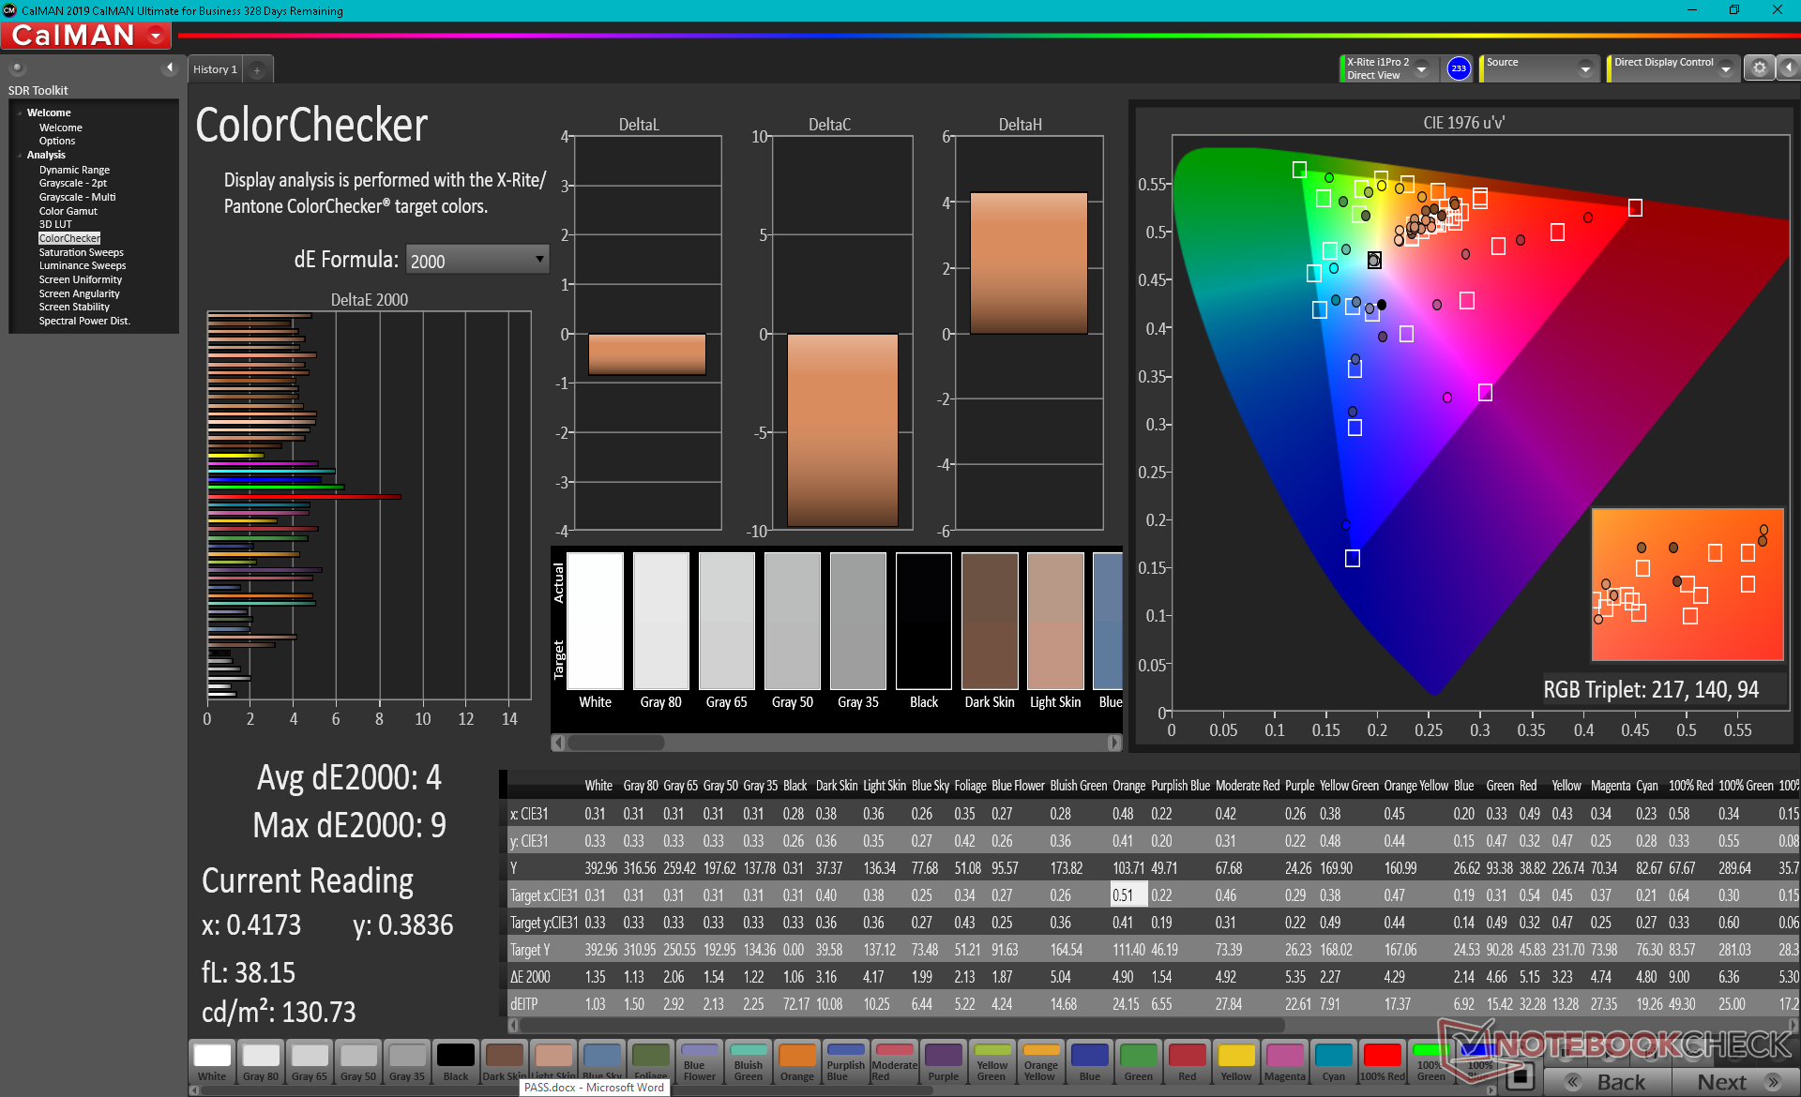This screenshot has height=1097, width=1801.
Task: Select the Cyan swatch button
Action: [1334, 1061]
